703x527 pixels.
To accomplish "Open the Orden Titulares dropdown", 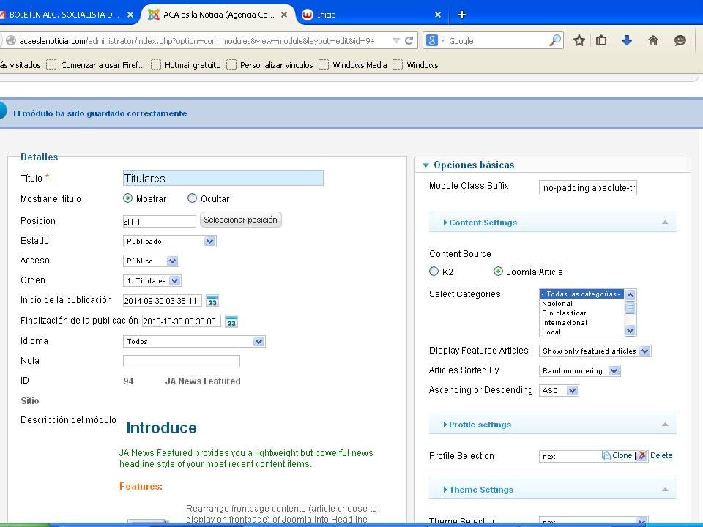I will point(152,280).
